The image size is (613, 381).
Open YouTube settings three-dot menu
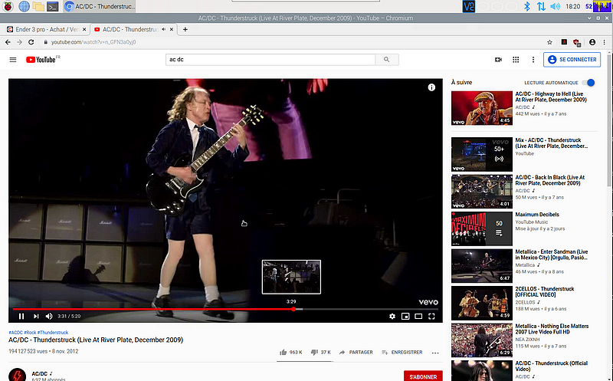click(x=533, y=60)
